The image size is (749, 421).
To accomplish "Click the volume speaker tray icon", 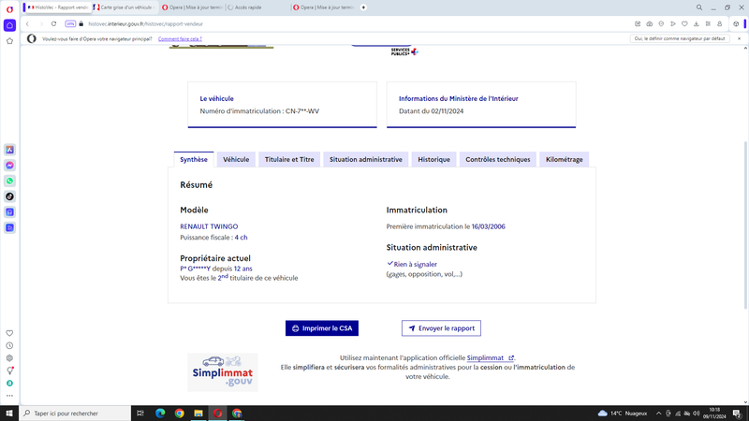I will tap(696, 414).
